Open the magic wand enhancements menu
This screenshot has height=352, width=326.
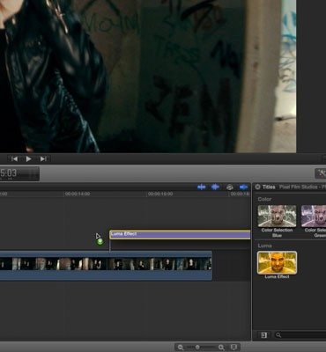click(321, 173)
